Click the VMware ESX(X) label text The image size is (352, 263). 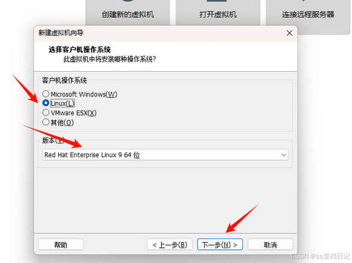click(x=74, y=113)
